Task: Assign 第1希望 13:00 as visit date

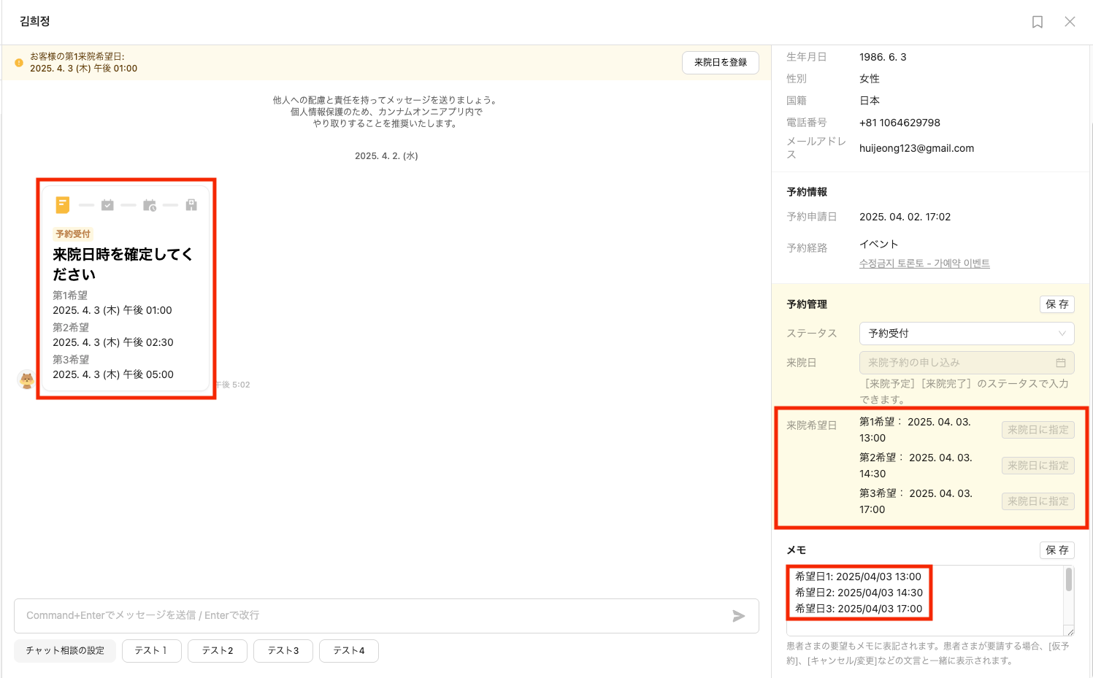Action: tap(1038, 430)
